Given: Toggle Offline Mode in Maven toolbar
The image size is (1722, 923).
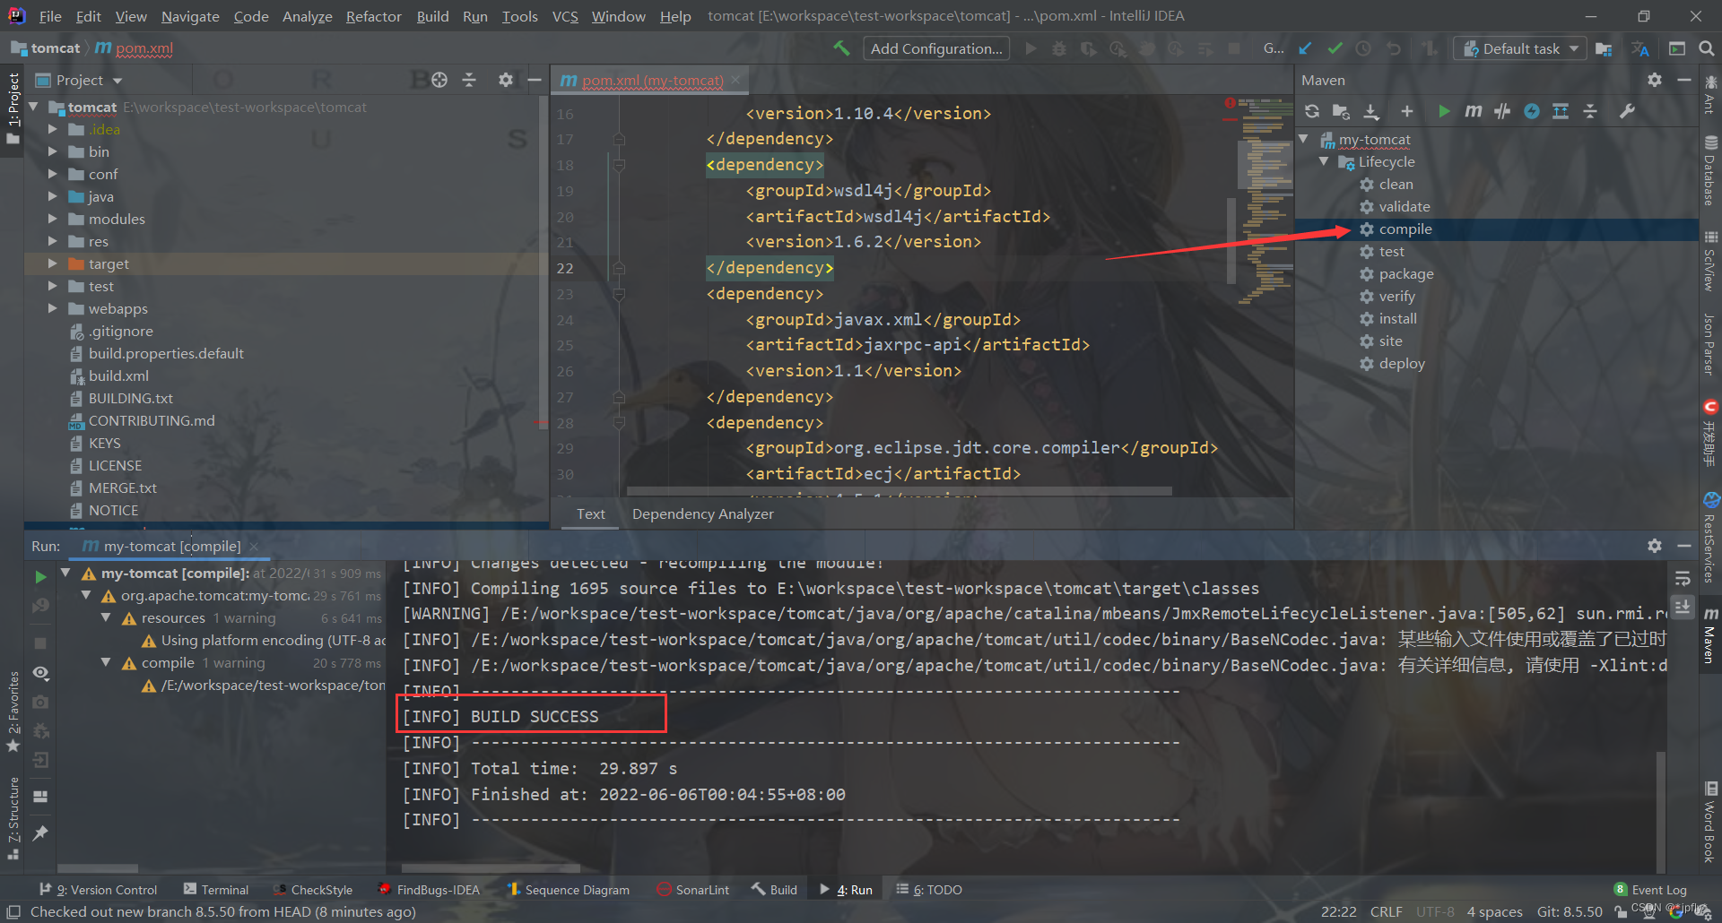Looking at the screenshot, I should 1502,111.
